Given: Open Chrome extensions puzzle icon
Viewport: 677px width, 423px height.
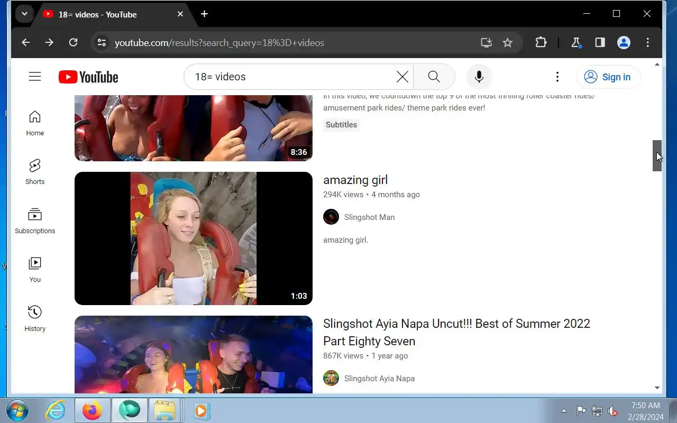Looking at the screenshot, I should pyautogui.click(x=541, y=42).
